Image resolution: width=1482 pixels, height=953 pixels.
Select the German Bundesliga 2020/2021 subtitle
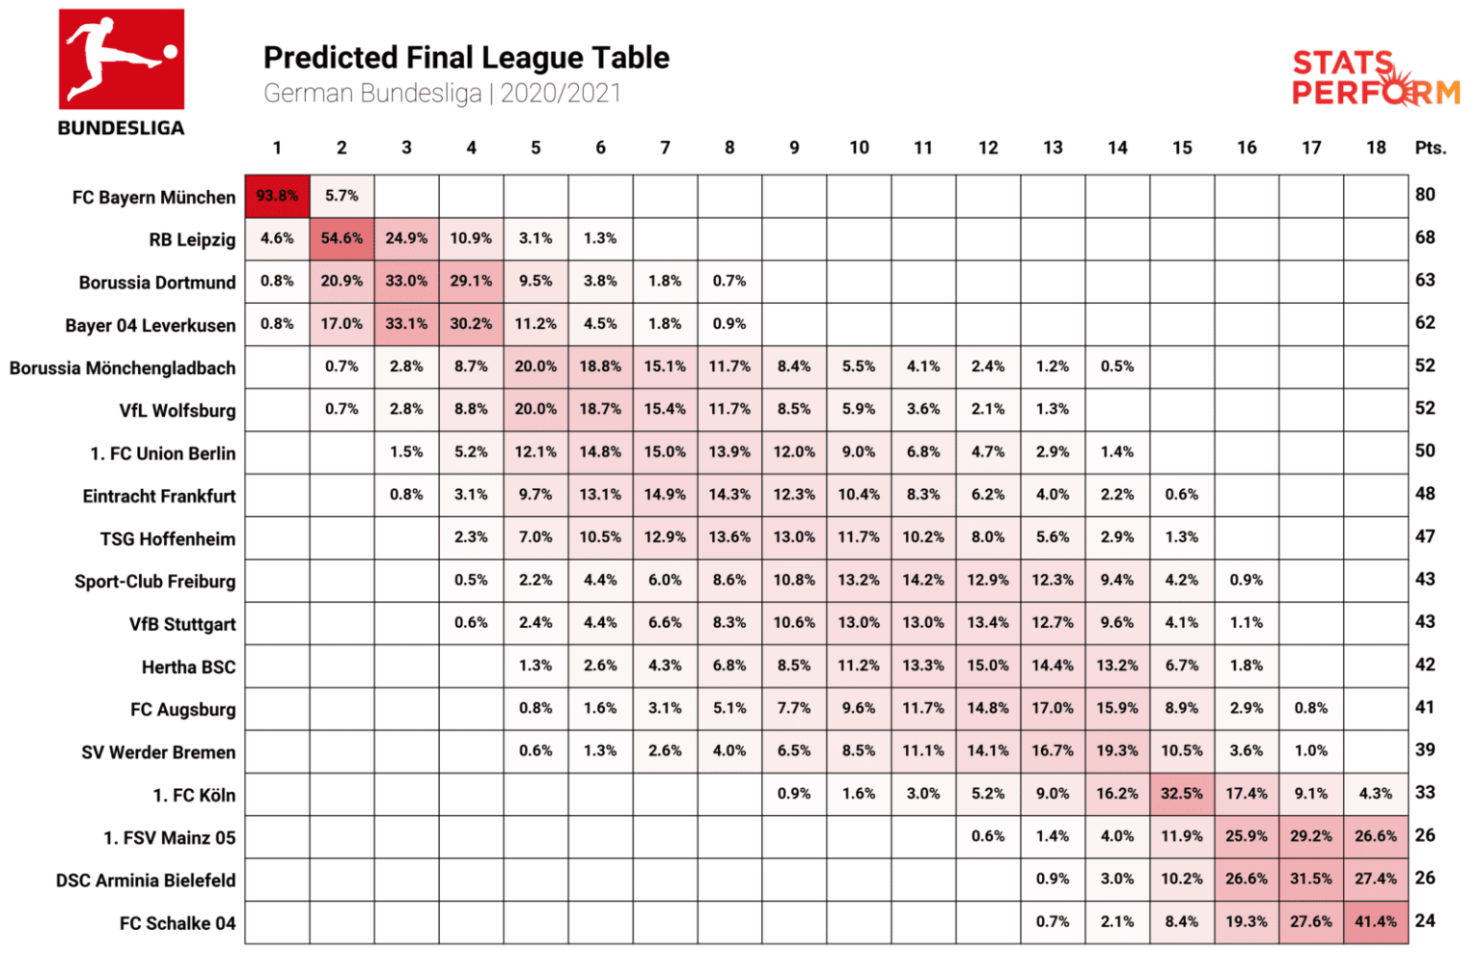(442, 94)
